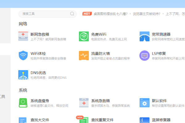Launch the green 免费WiFi icon
Viewport: 185px width, 123px height.
(x=84, y=36)
